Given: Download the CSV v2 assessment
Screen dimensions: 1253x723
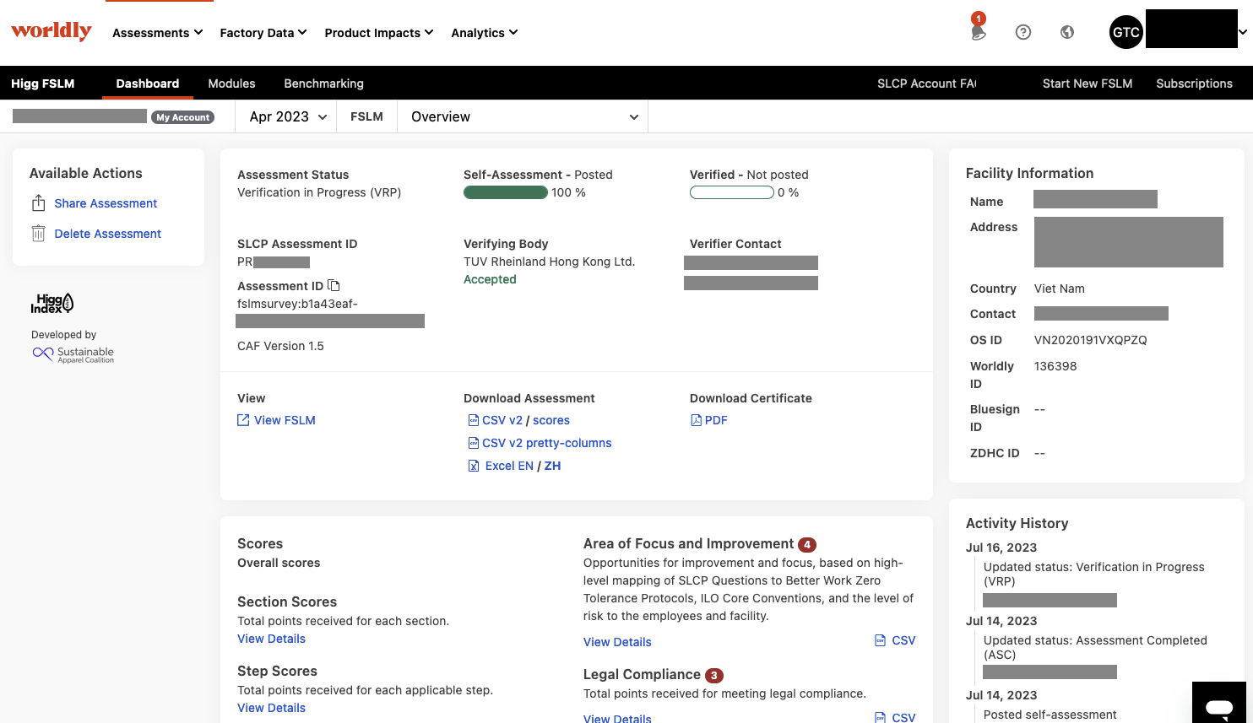Looking at the screenshot, I should coord(502,420).
